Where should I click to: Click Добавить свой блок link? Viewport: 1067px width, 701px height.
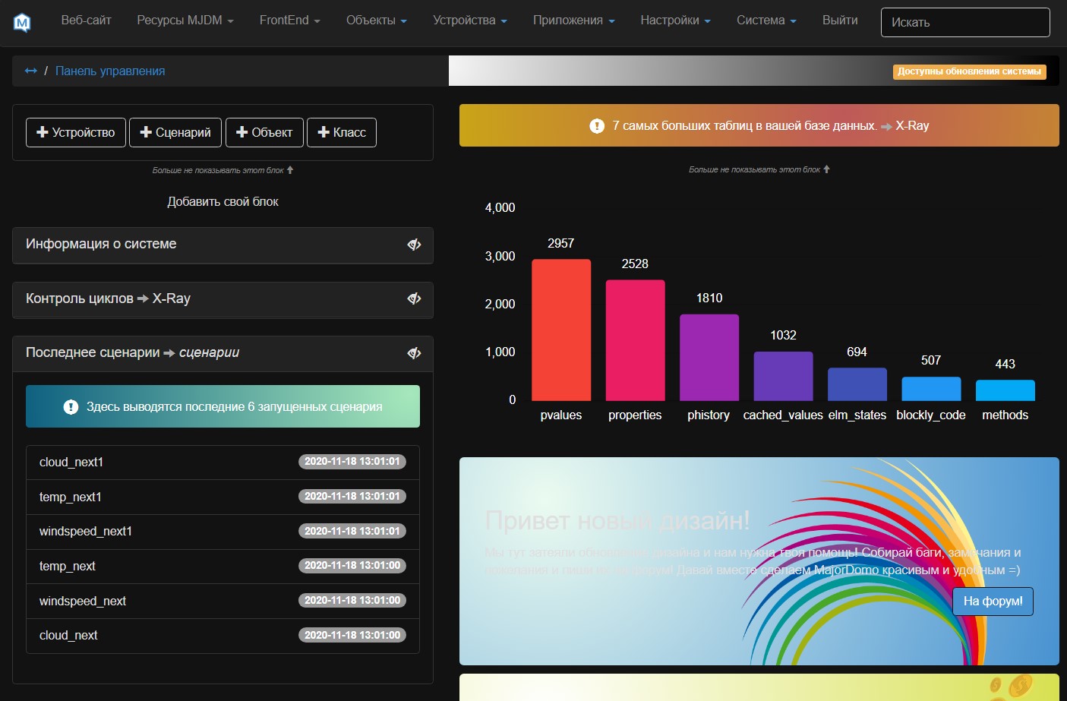pyautogui.click(x=223, y=202)
